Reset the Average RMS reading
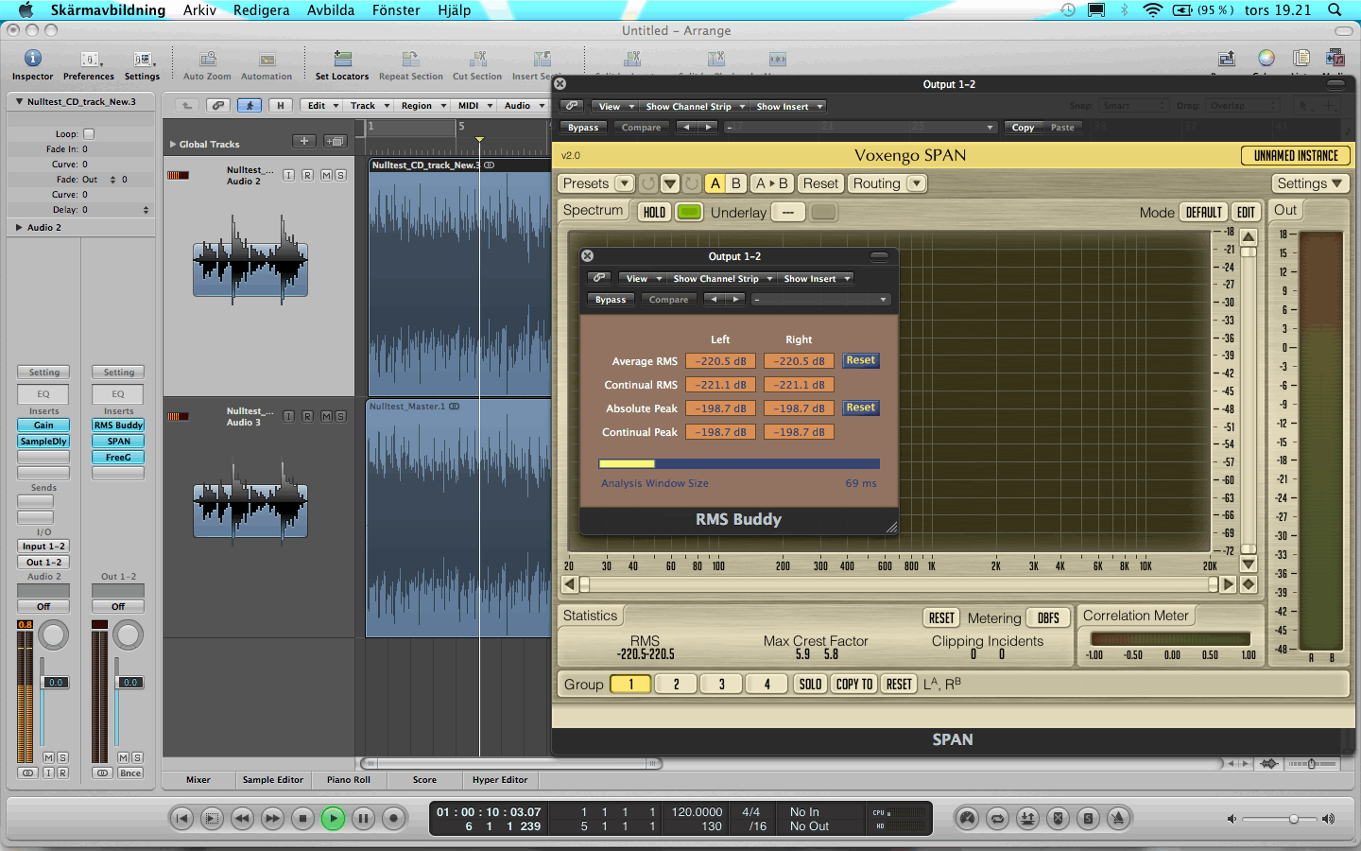Image resolution: width=1361 pixels, height=851 pixels. 860,360
